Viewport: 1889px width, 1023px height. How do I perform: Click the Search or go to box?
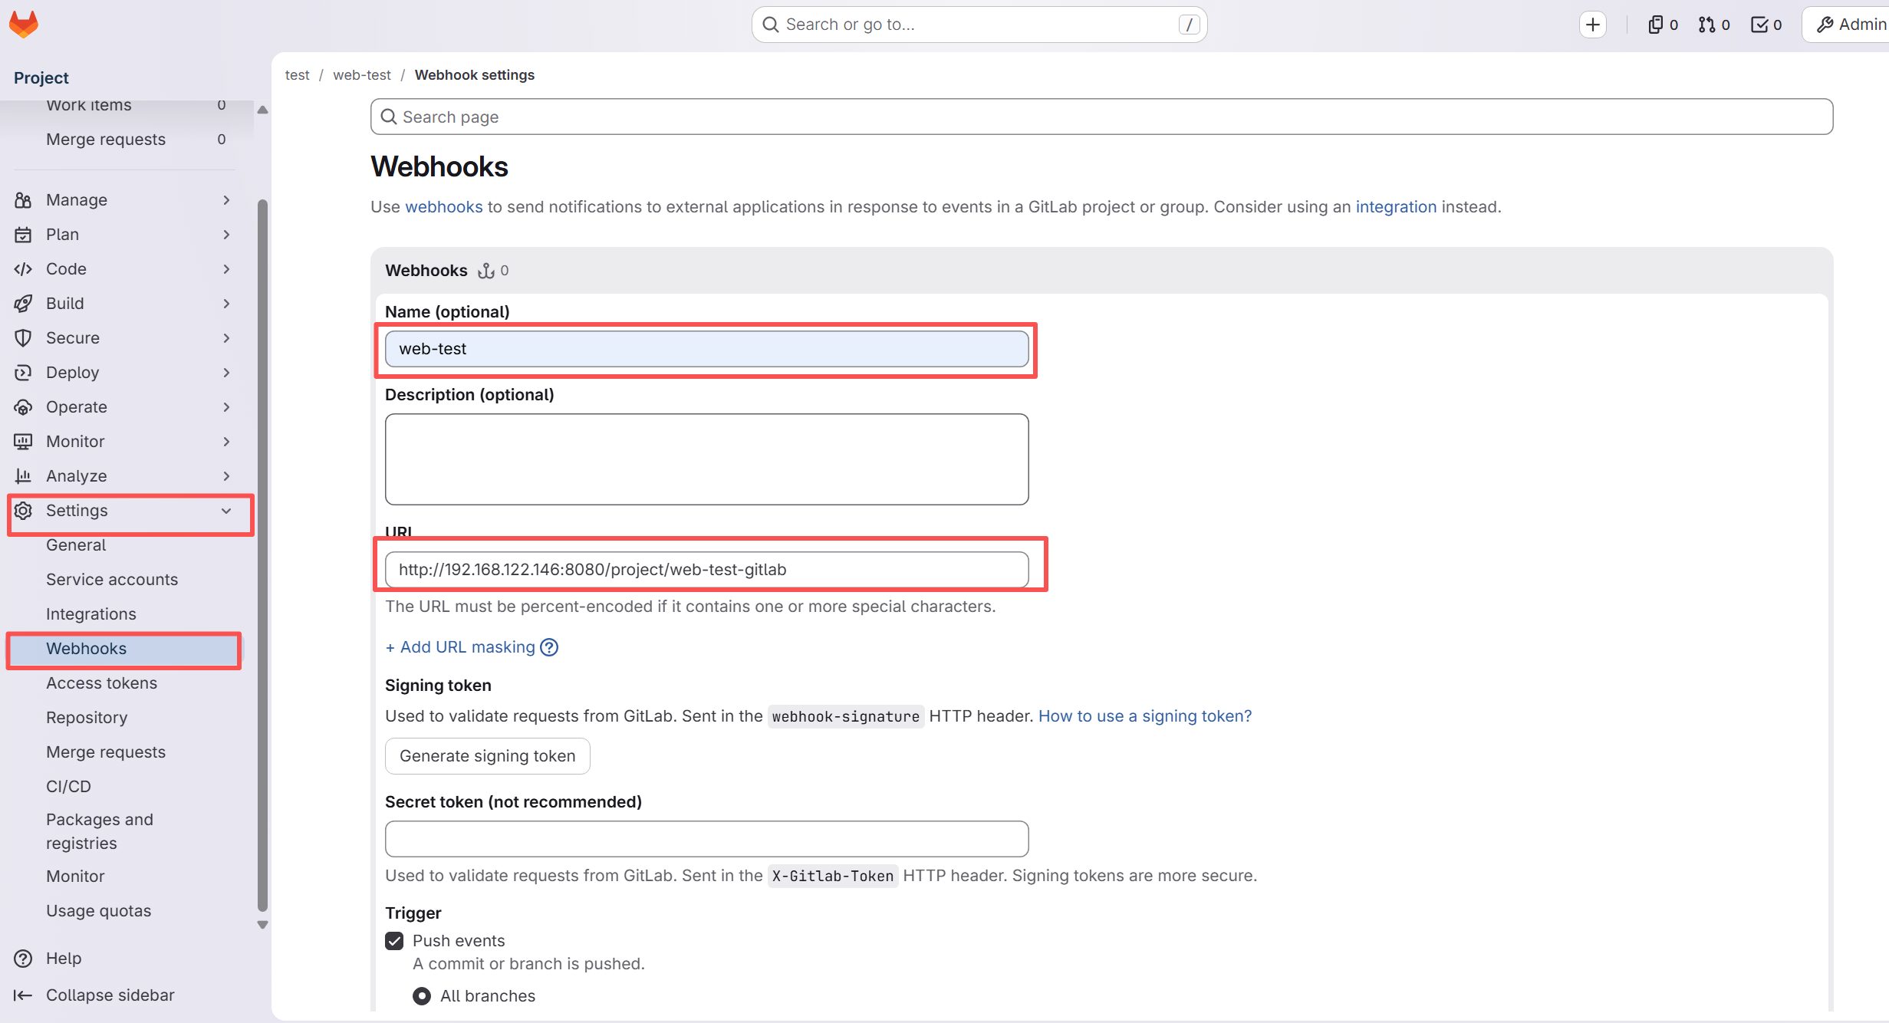[x=979, y=25]
